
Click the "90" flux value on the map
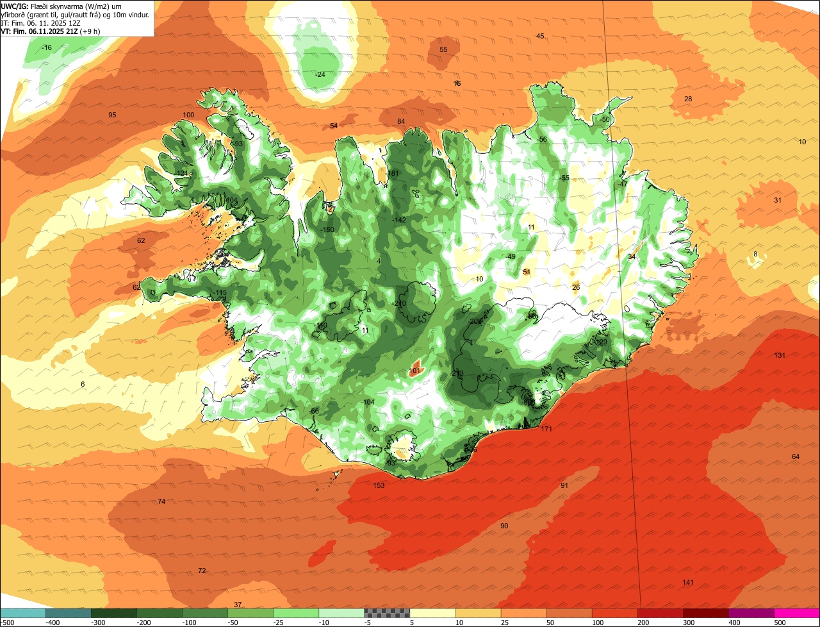(x=504, y=526)
